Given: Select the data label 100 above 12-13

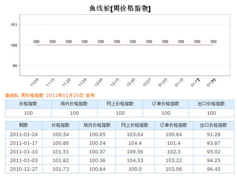Looking at the screenshot, I should 117,42.
